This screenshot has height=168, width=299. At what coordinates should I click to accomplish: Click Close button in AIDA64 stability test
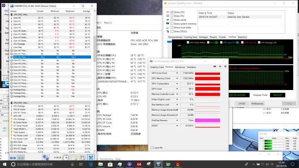289,104
